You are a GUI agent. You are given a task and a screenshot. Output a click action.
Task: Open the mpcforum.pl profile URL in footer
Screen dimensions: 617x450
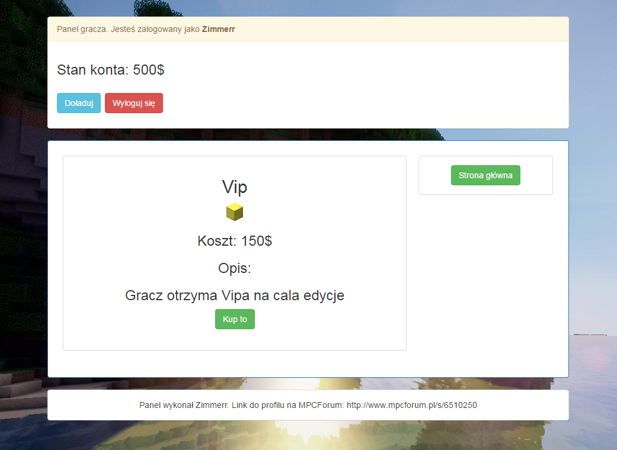coord(411,405)
